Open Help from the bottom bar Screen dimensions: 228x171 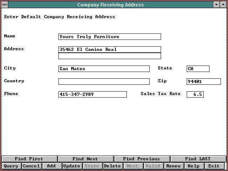(x=194, y=166)
